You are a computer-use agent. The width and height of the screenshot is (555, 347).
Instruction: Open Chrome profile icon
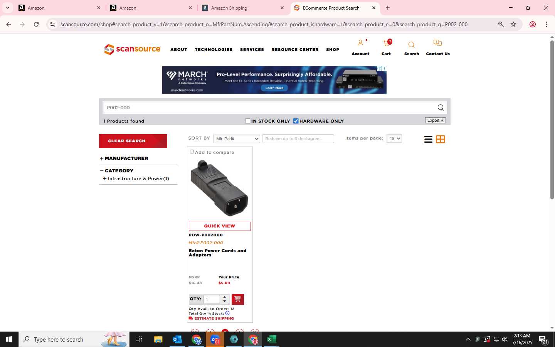[533, 24]
